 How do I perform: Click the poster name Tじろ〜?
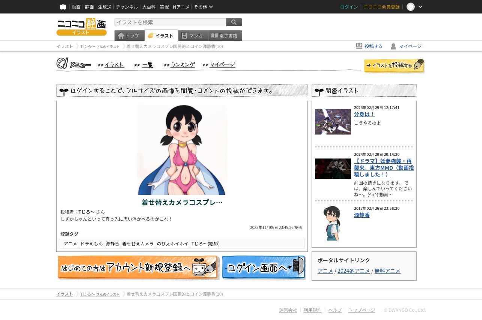(87, 212)
